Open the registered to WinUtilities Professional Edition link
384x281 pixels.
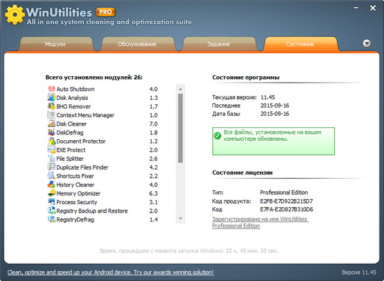[260, 222]
